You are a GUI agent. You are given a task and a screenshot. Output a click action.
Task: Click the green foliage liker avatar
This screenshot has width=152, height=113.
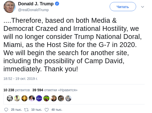pos(46,98)
